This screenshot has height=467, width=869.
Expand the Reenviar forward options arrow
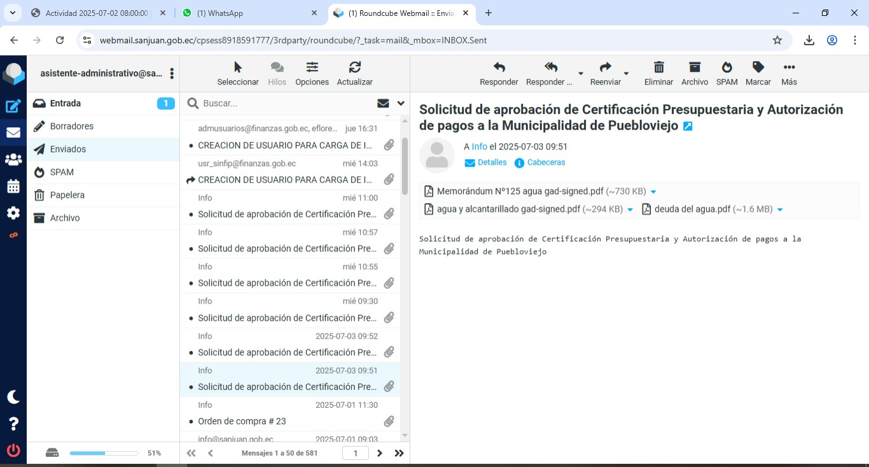(x=626, y=74)
